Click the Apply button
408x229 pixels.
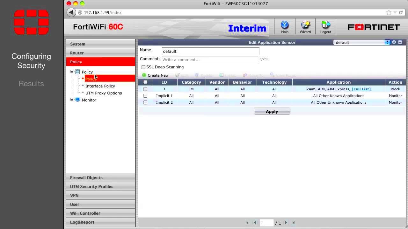coord(272,111)
